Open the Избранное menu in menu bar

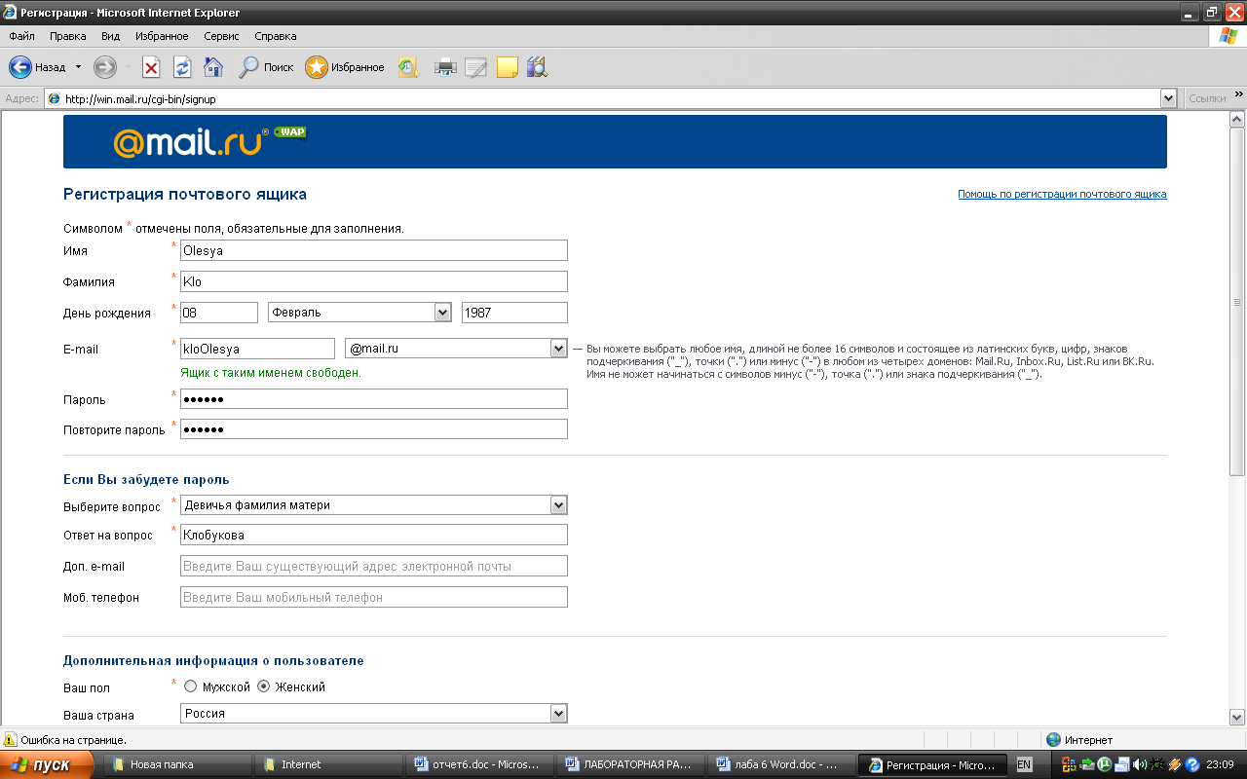tap(162, 36)
